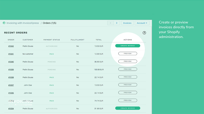Create invoice for order #1042
This screenshot has width=204, height=114.
tap(128, 46)
